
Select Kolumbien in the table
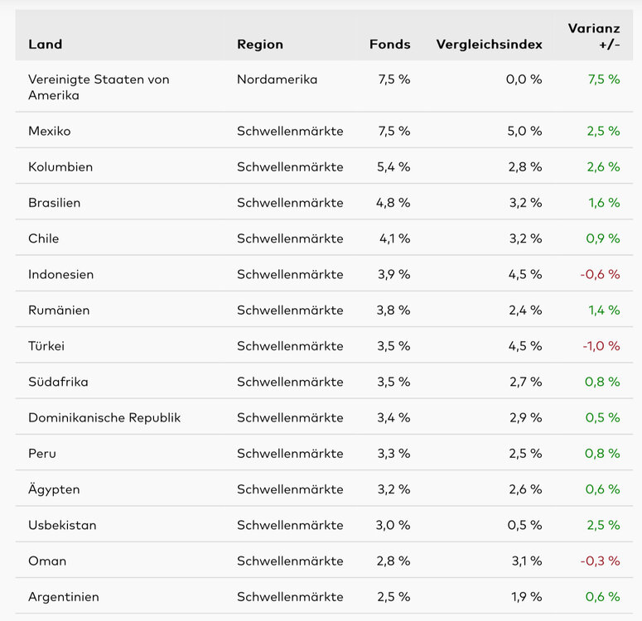pos(60,166)
